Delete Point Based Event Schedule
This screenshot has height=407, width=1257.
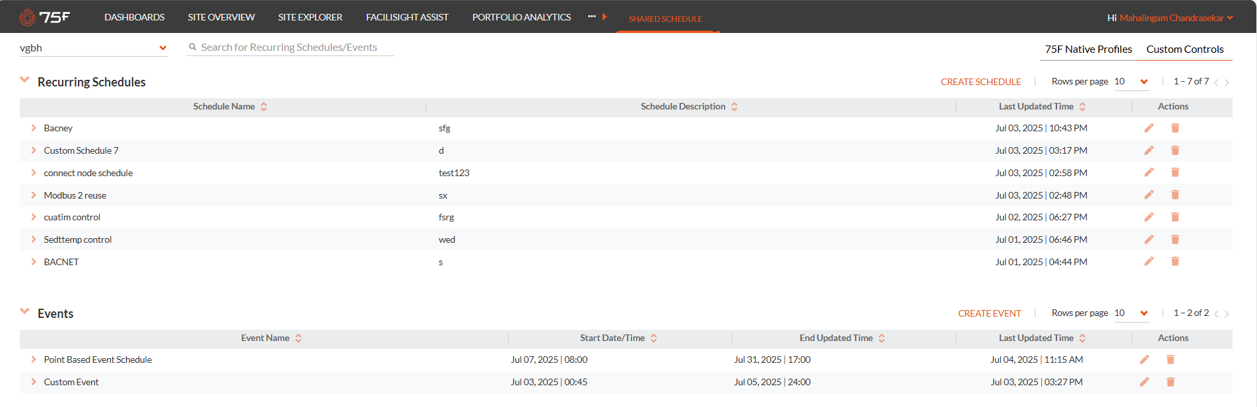pos(1171,360)
